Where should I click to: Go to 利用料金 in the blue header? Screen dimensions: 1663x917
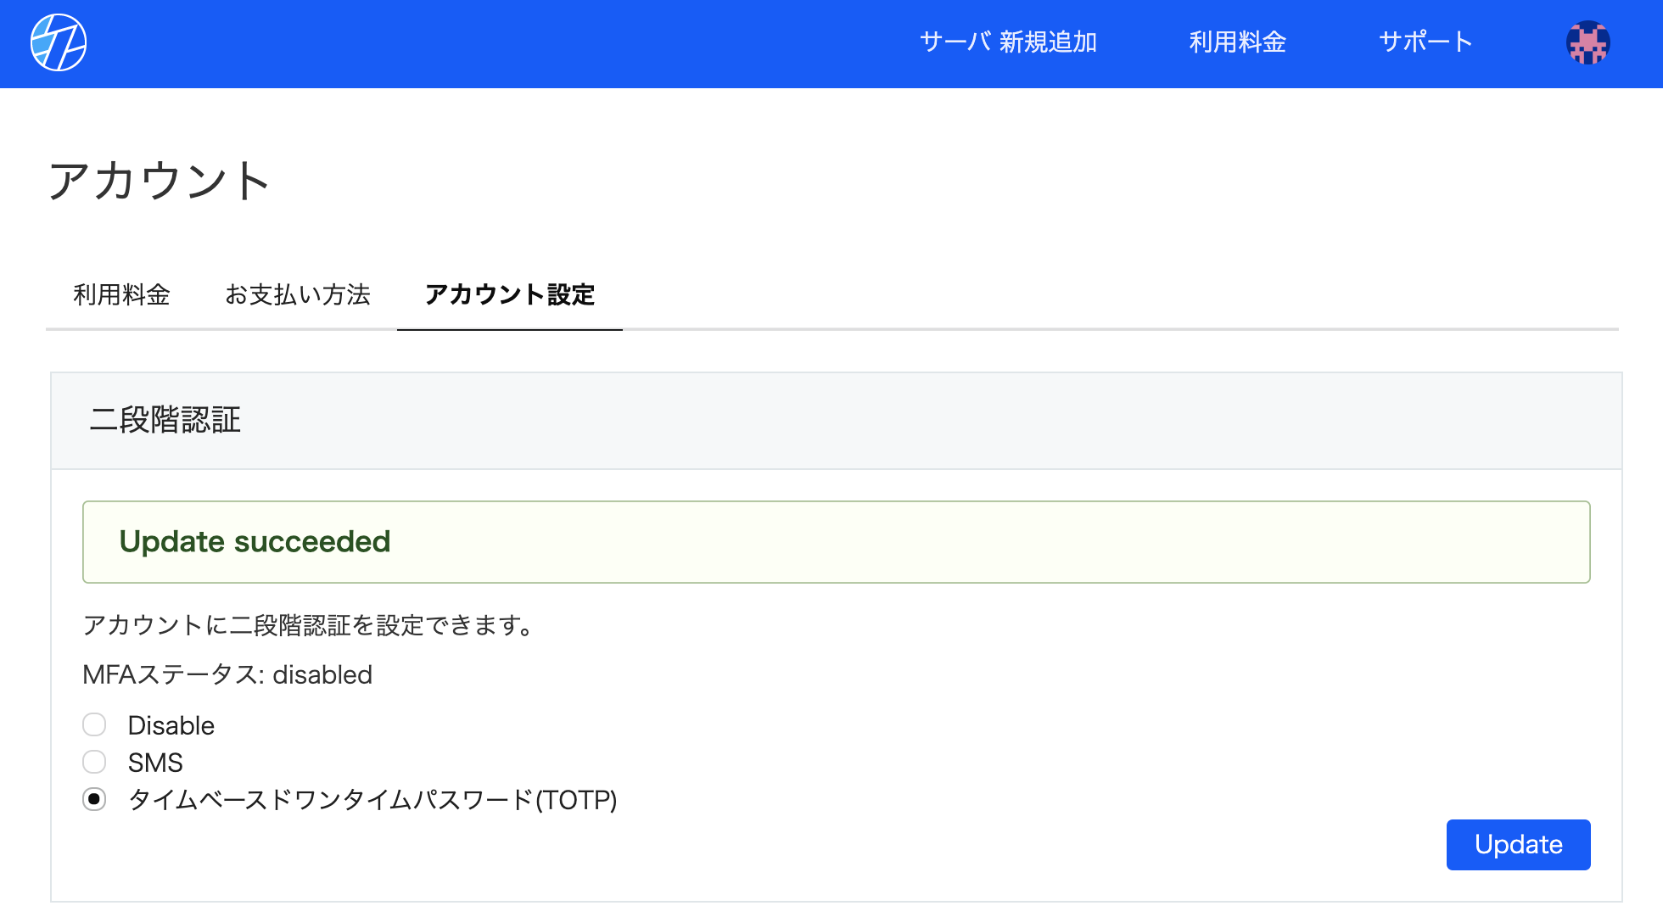[x=1237, y=42]
